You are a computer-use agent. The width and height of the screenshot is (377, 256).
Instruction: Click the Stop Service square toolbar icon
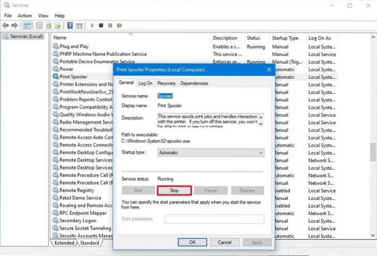pyautogui.click(x=101, y=25)
